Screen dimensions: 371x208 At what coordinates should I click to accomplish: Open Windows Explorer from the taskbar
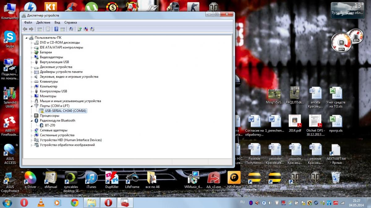92,202
